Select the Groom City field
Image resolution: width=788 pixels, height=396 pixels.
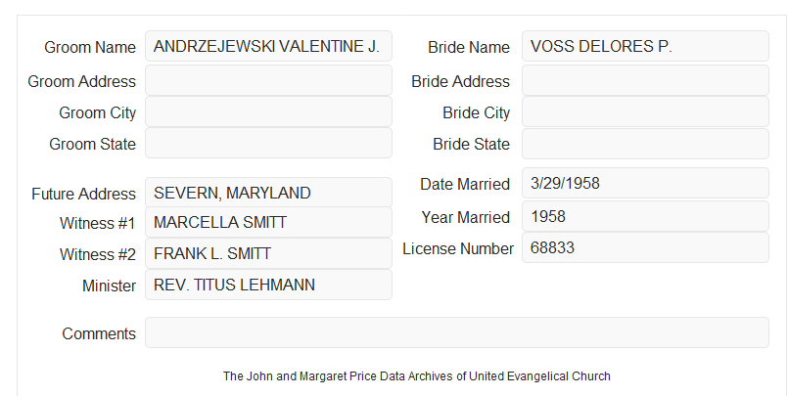(x=268, y=111)
